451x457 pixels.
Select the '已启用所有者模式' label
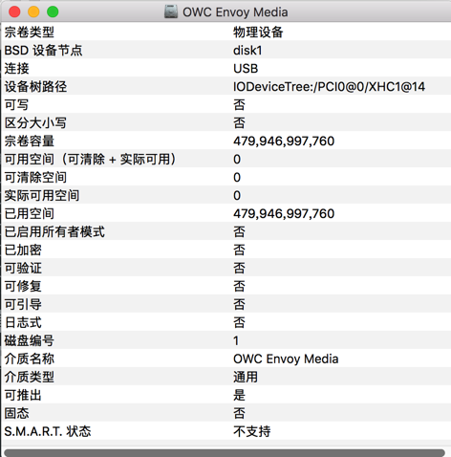(54, 232)
